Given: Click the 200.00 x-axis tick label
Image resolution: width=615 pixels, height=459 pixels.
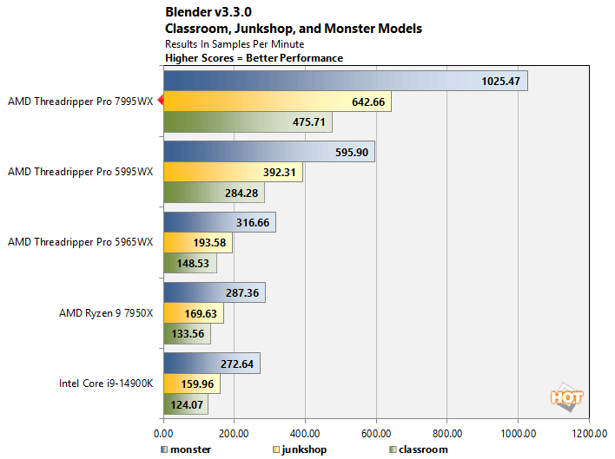Looking at the screenshot, I should [234, 434].
